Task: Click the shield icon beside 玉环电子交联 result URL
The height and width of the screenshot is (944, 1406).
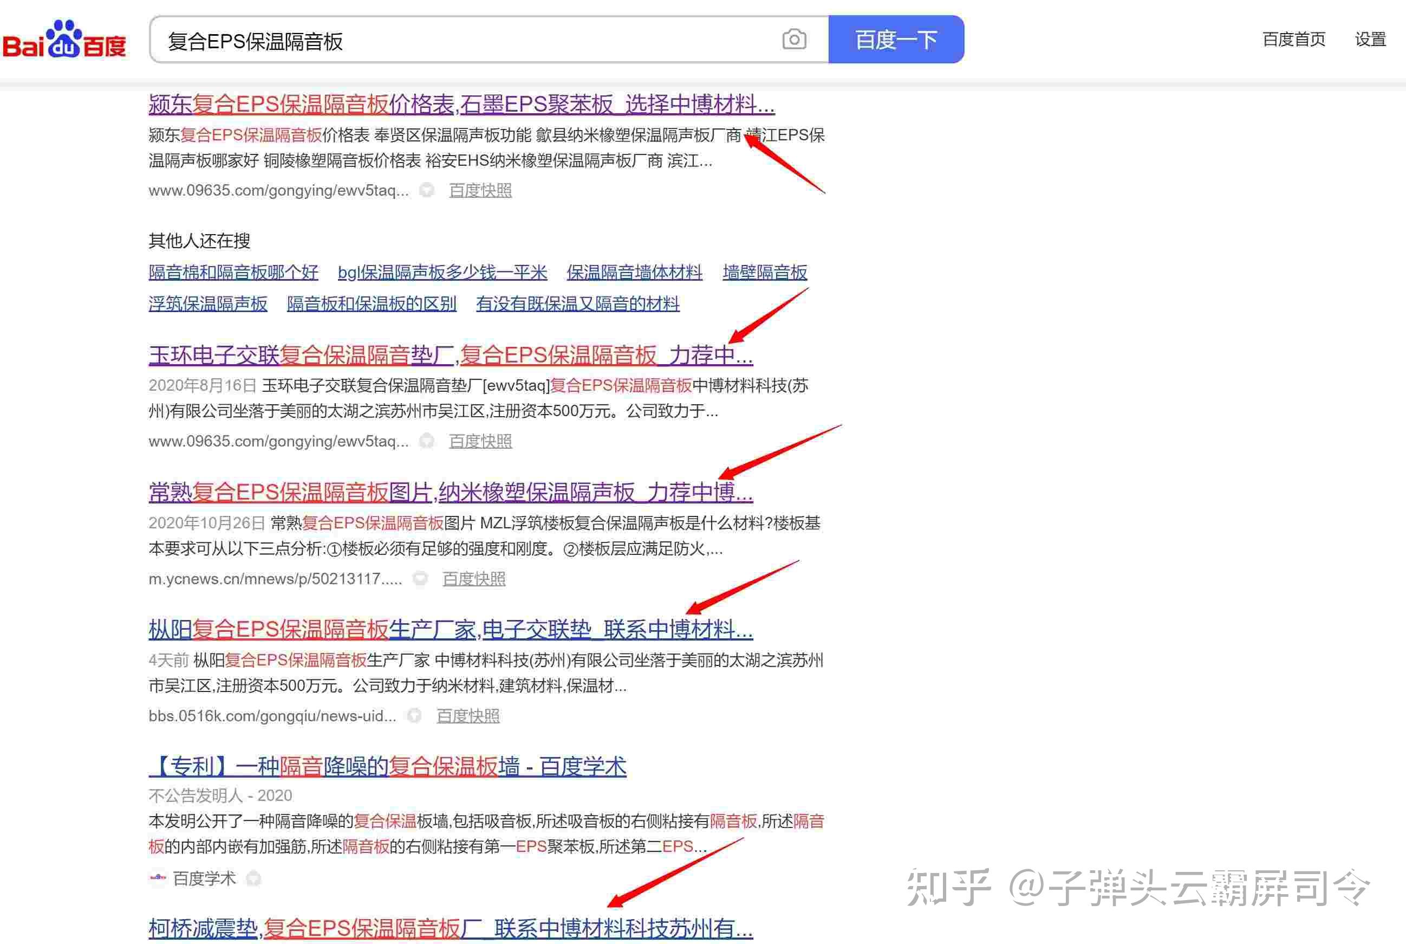Action: click(427, 441)
